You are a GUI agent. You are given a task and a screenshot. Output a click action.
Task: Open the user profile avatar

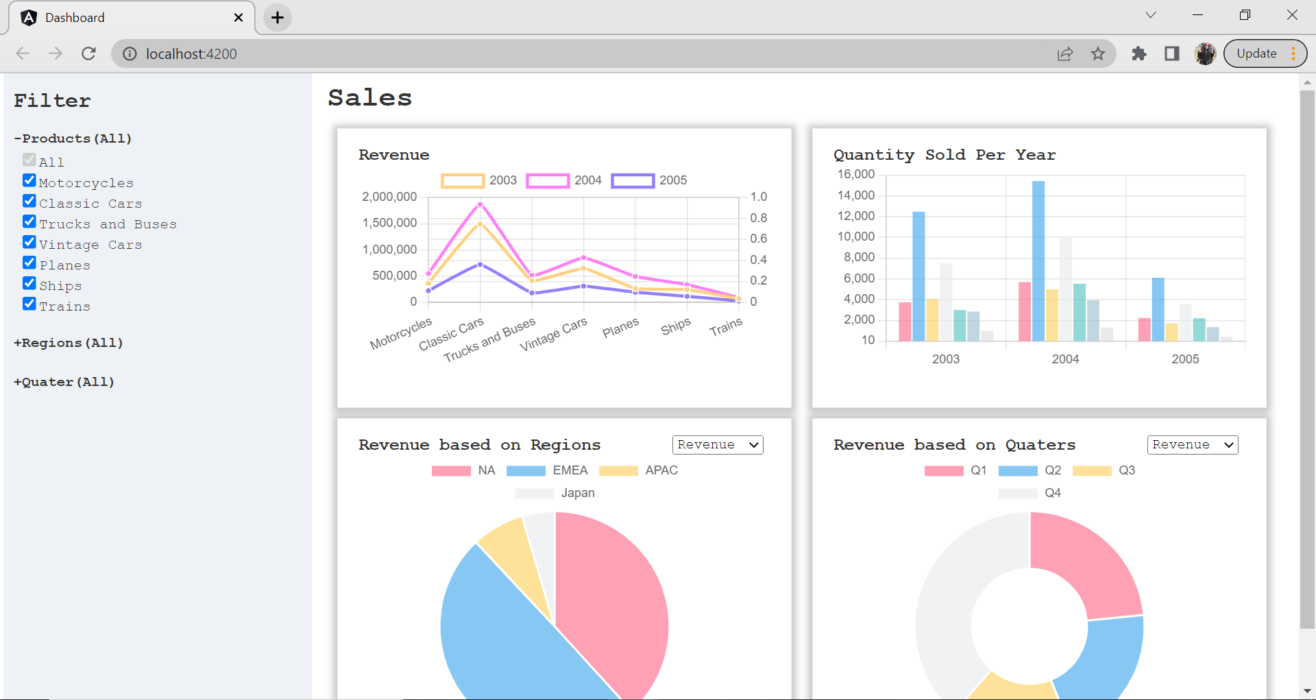point(1205,53)
